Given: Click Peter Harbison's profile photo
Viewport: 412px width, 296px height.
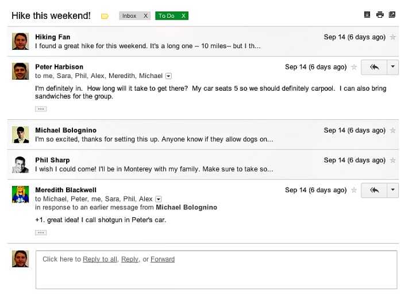Looking at the screenshot, I should pos(21,71).
